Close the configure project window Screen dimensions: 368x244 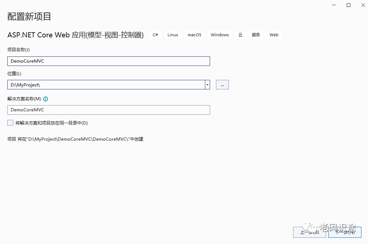pos(363,5)
